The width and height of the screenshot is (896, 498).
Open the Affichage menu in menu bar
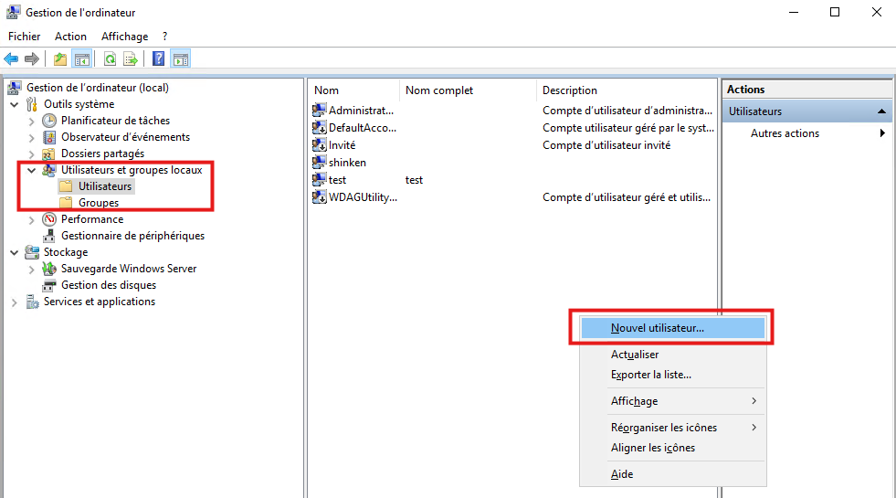click(x=124, y=37)
